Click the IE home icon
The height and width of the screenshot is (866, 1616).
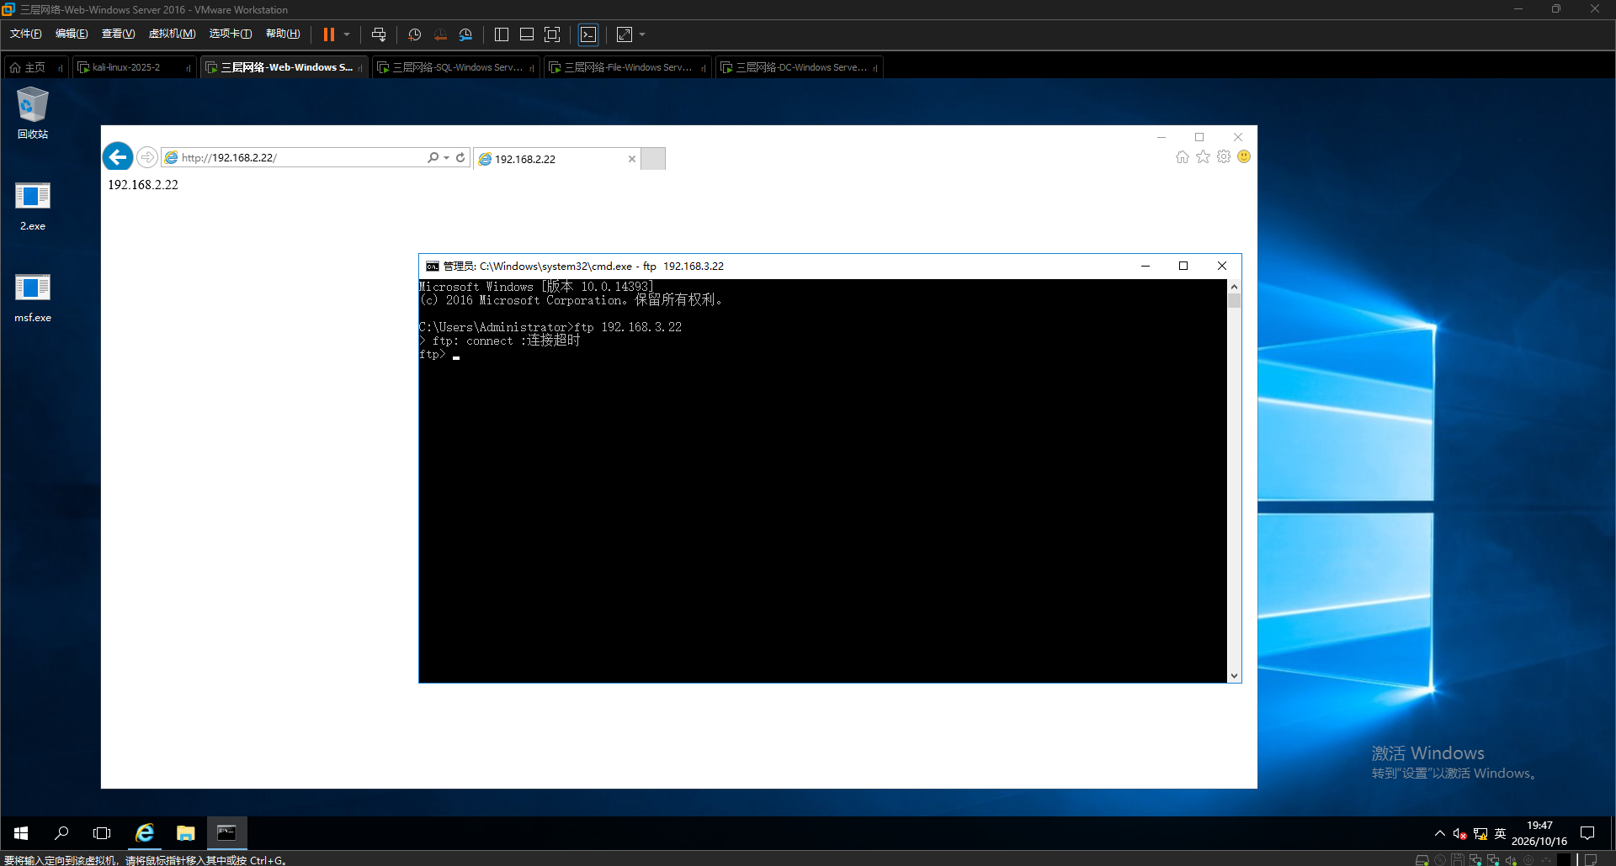click(x=1183, y=157)
